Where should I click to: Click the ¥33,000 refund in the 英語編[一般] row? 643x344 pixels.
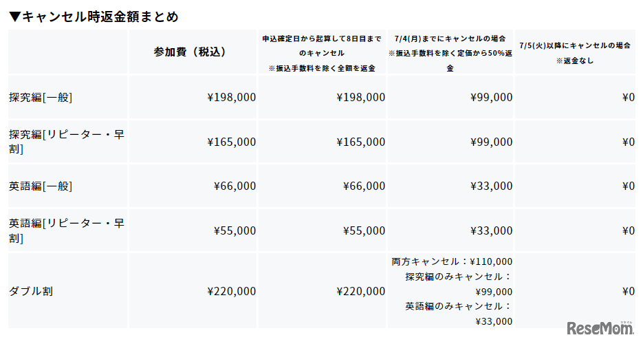click(491, 186)
